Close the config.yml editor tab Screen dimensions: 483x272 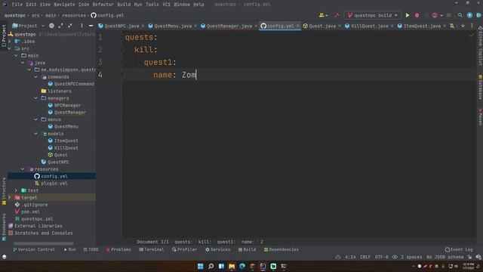pos(298,26)
